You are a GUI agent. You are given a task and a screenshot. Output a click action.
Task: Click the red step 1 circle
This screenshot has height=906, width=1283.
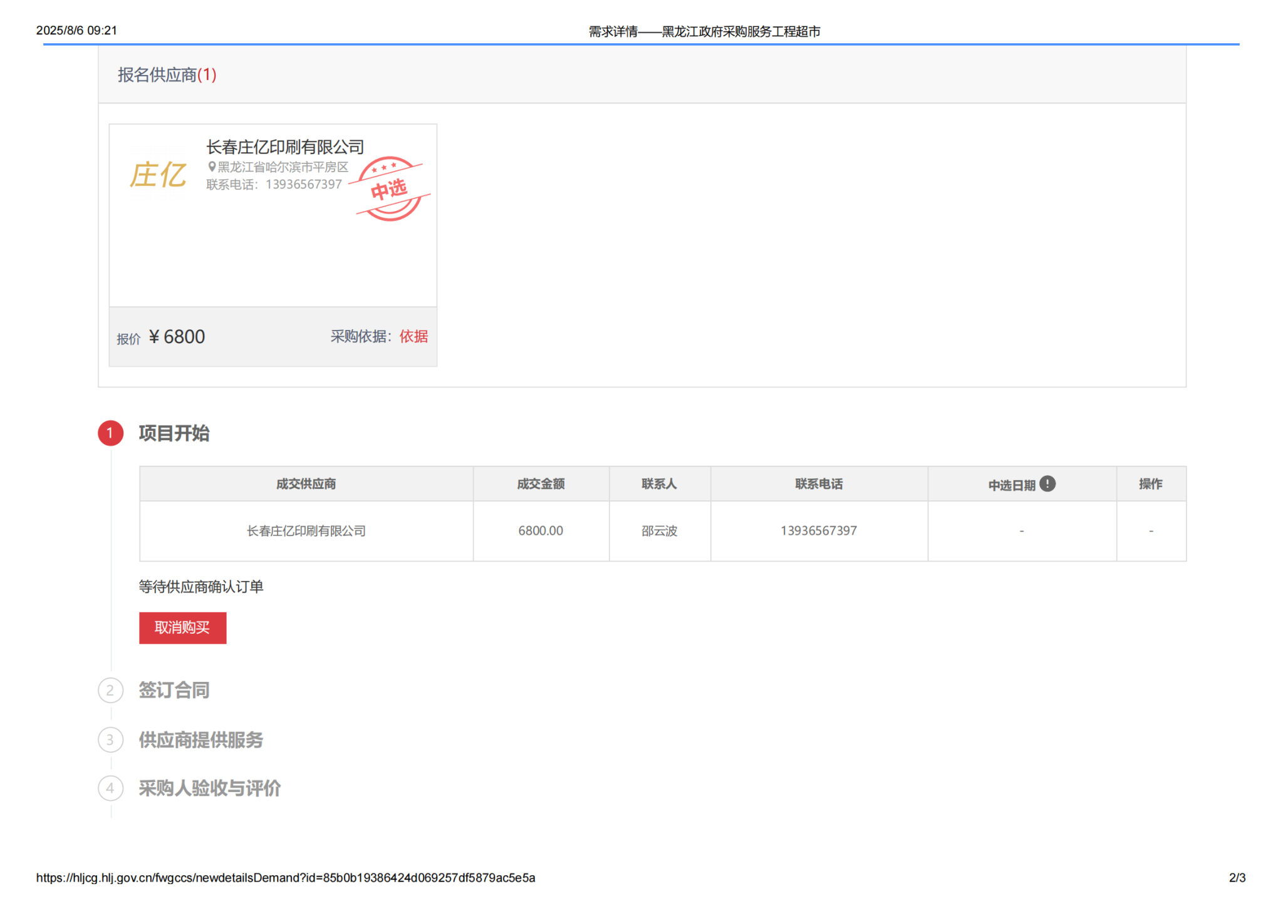click(110, 433)
